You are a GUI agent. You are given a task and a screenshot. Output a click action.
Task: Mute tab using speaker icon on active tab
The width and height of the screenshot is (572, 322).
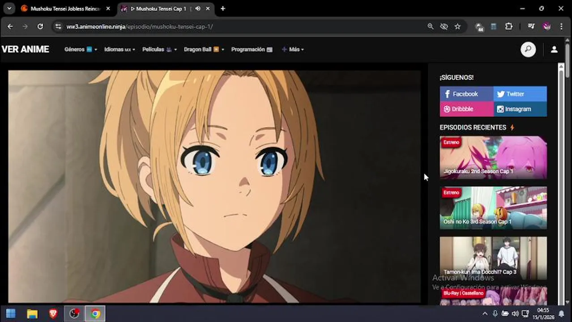pyautogui.click(x=198, y=8)
